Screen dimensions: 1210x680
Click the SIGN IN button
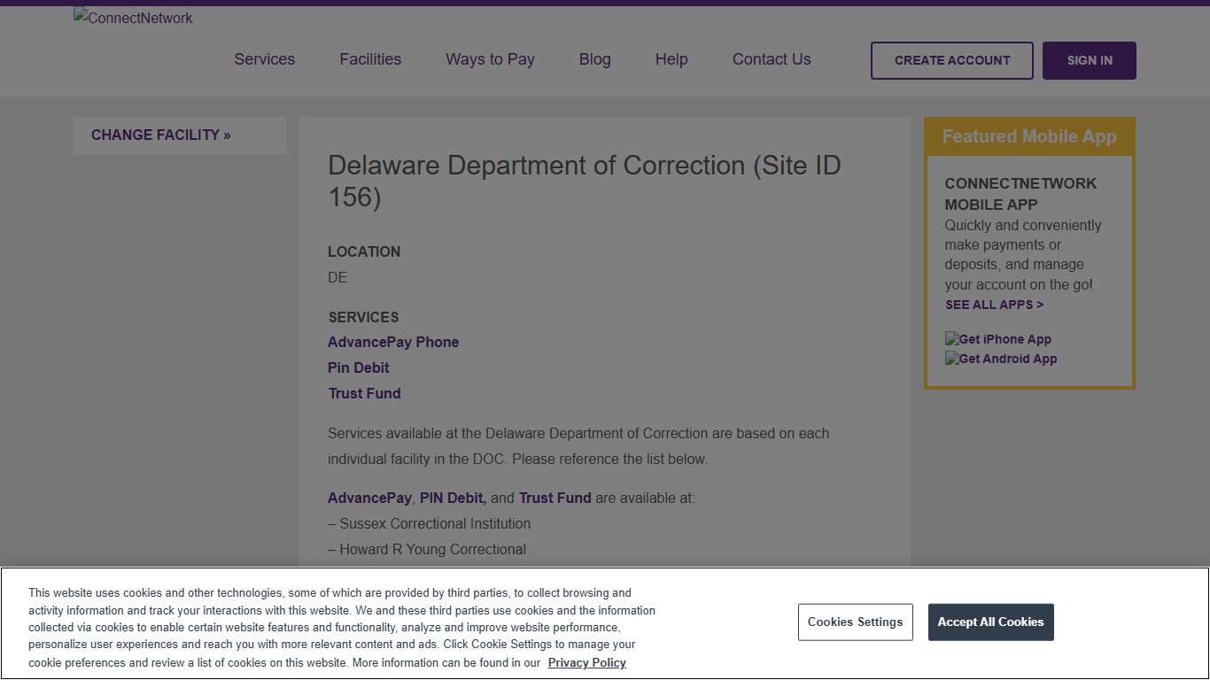point(1089,60)
